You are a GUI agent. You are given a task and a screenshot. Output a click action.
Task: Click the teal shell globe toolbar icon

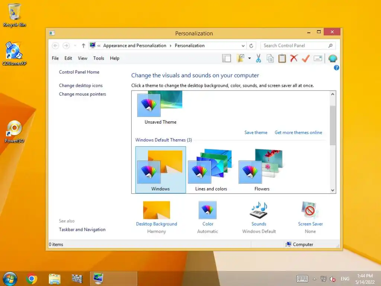pos(333,58)
